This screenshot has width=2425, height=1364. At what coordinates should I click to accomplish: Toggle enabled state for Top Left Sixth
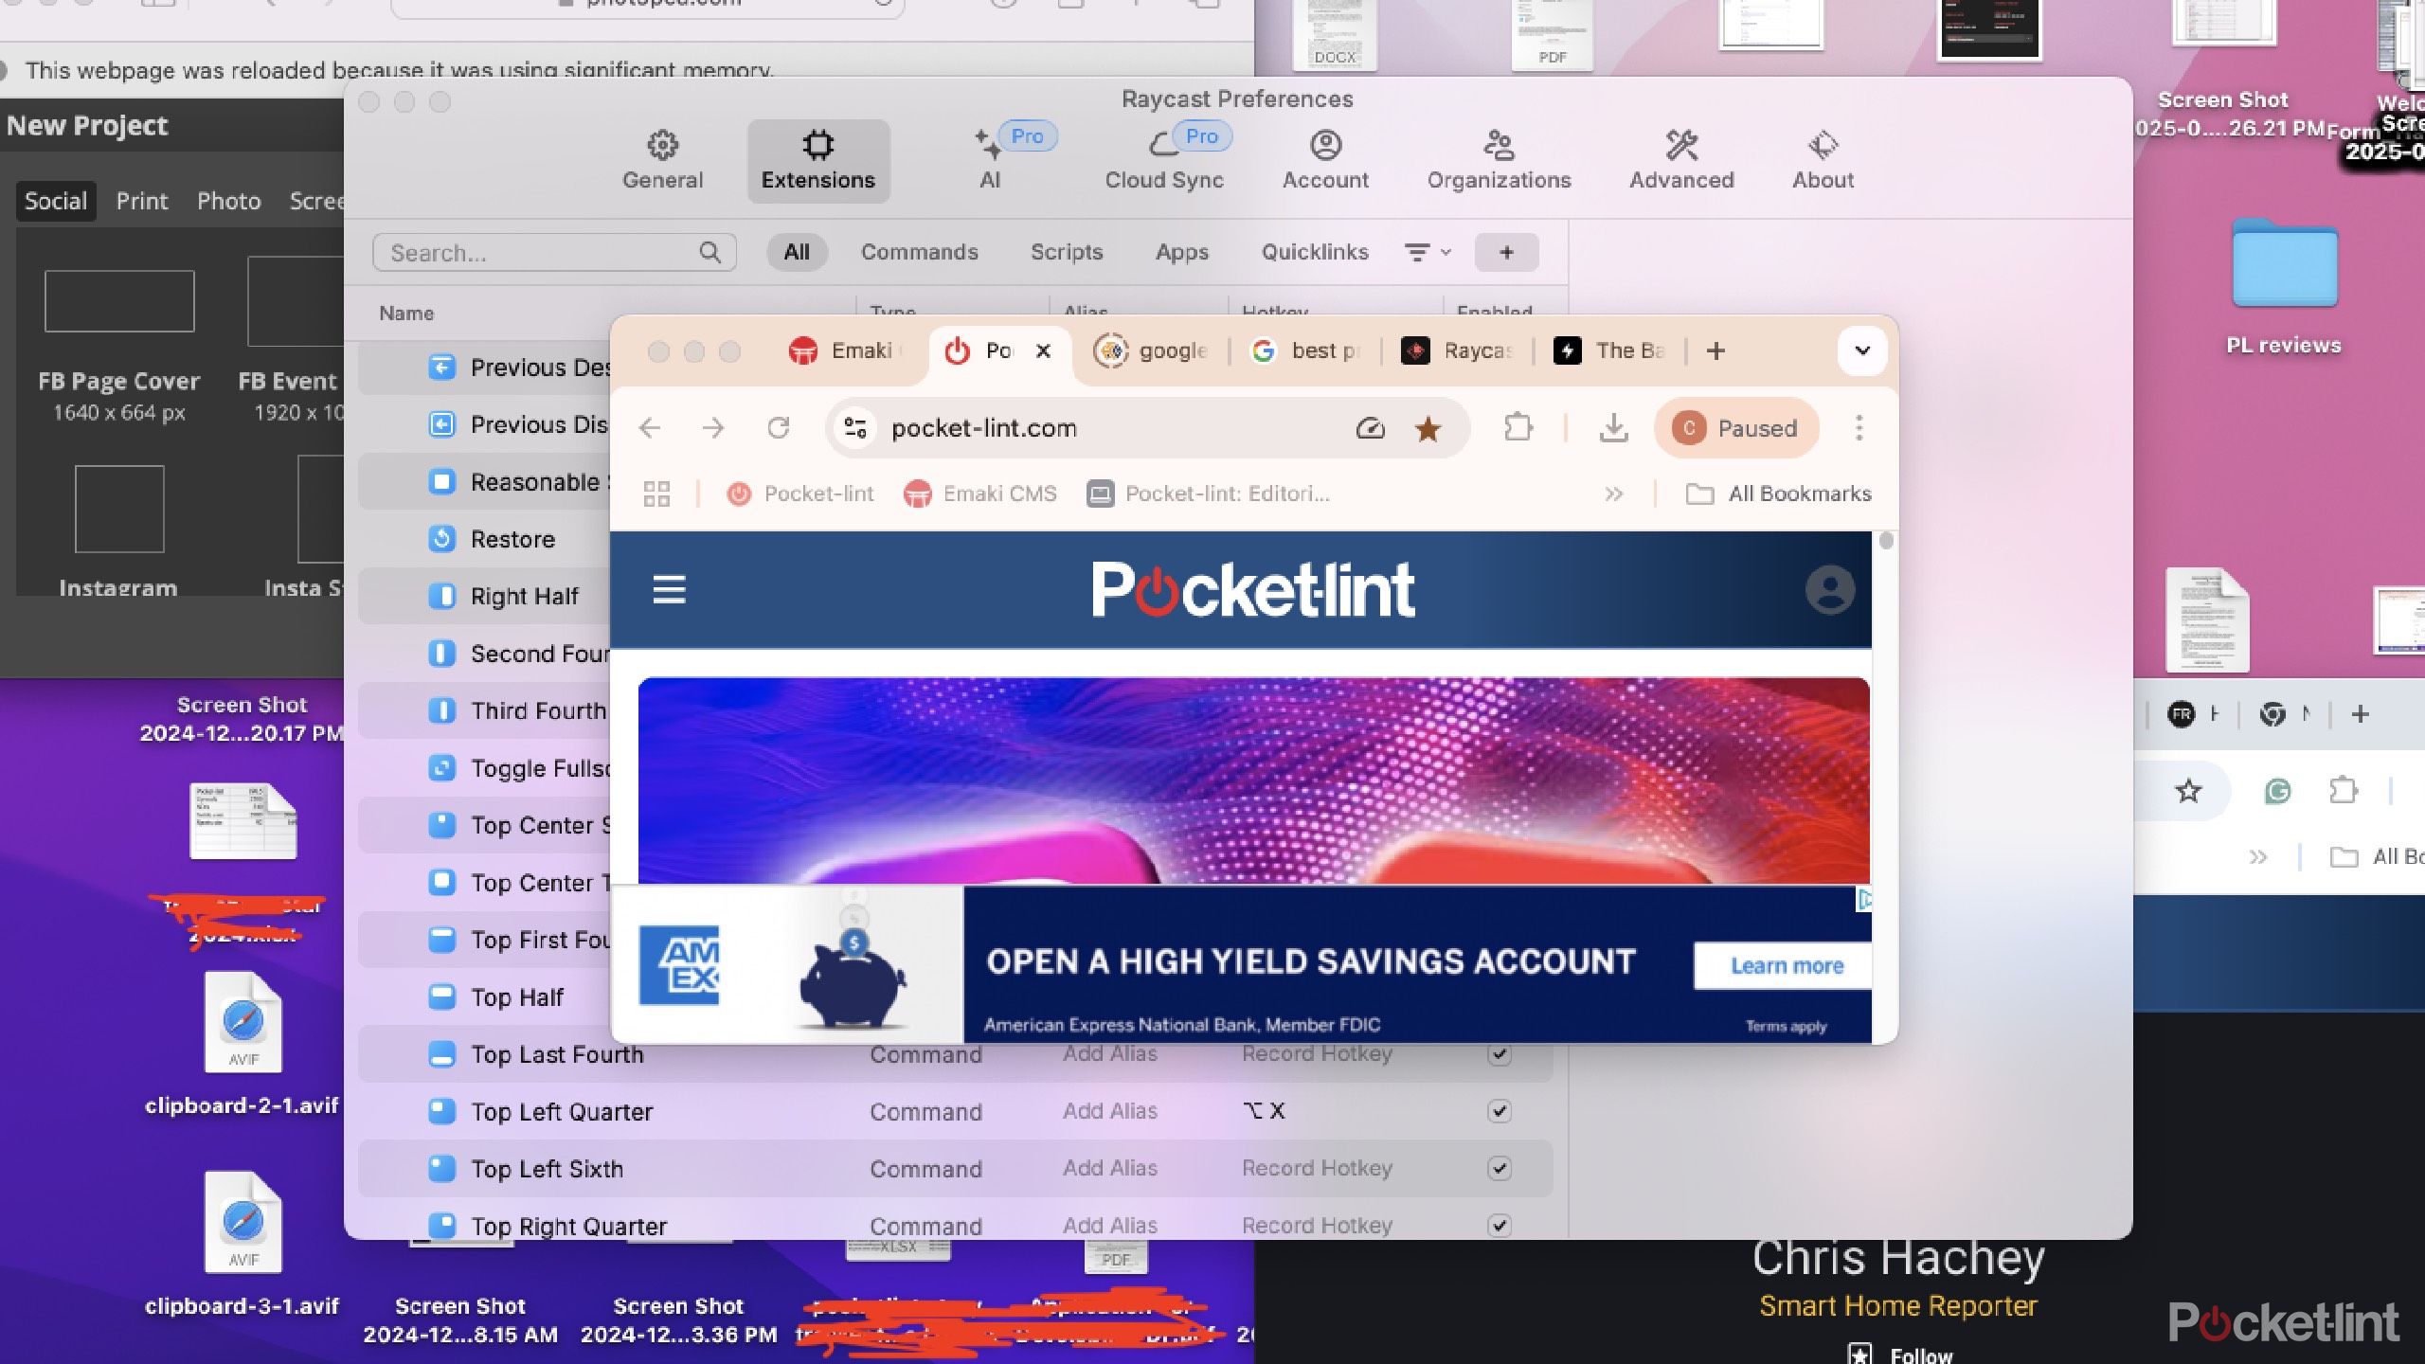coord(1498,1168)
